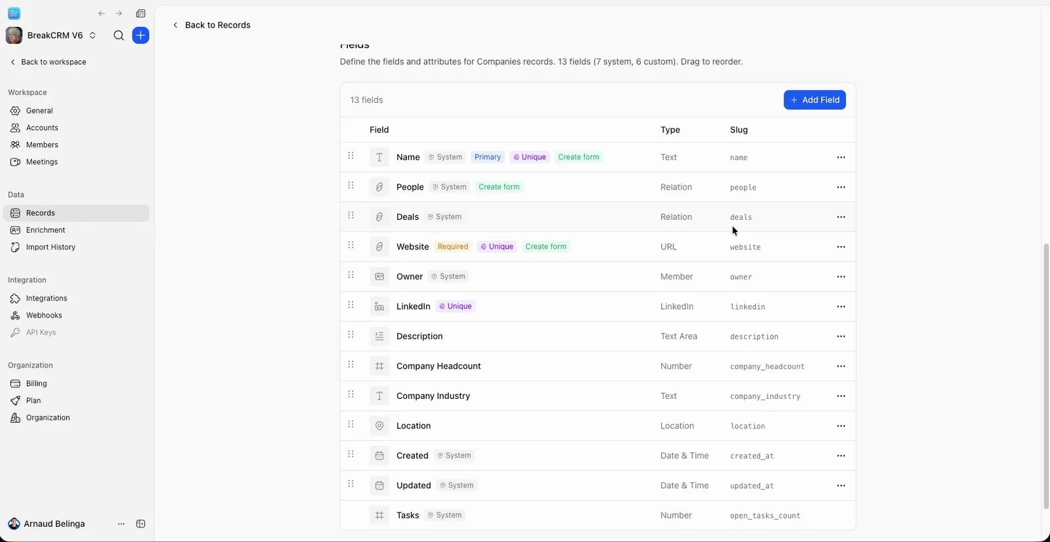Open the Website row three-dots menu

(x=841, y=247)
